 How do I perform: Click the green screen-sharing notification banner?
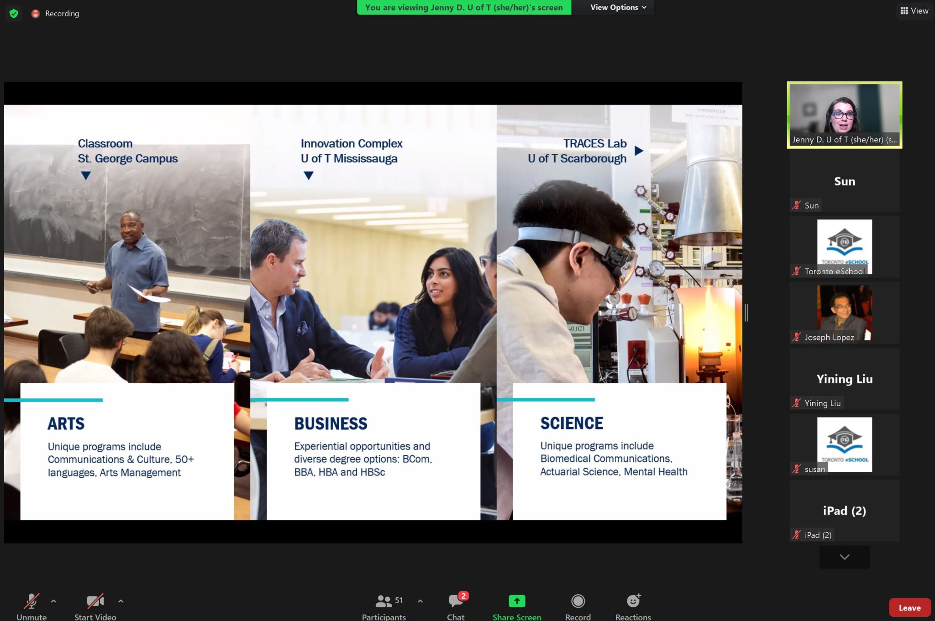(x=464, y=7)
